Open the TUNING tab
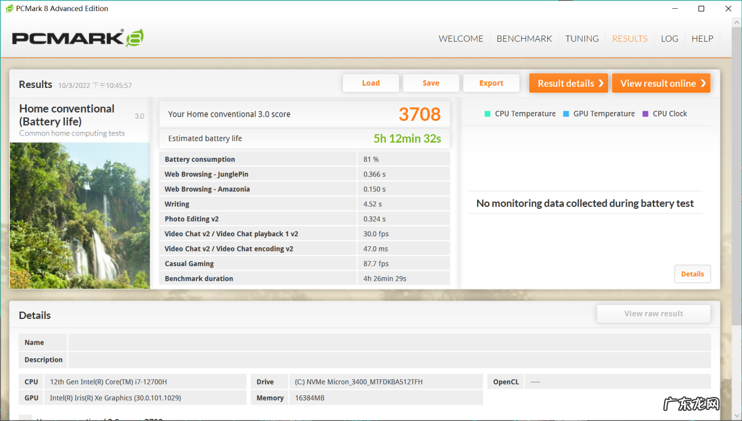 tap(582, 39)
